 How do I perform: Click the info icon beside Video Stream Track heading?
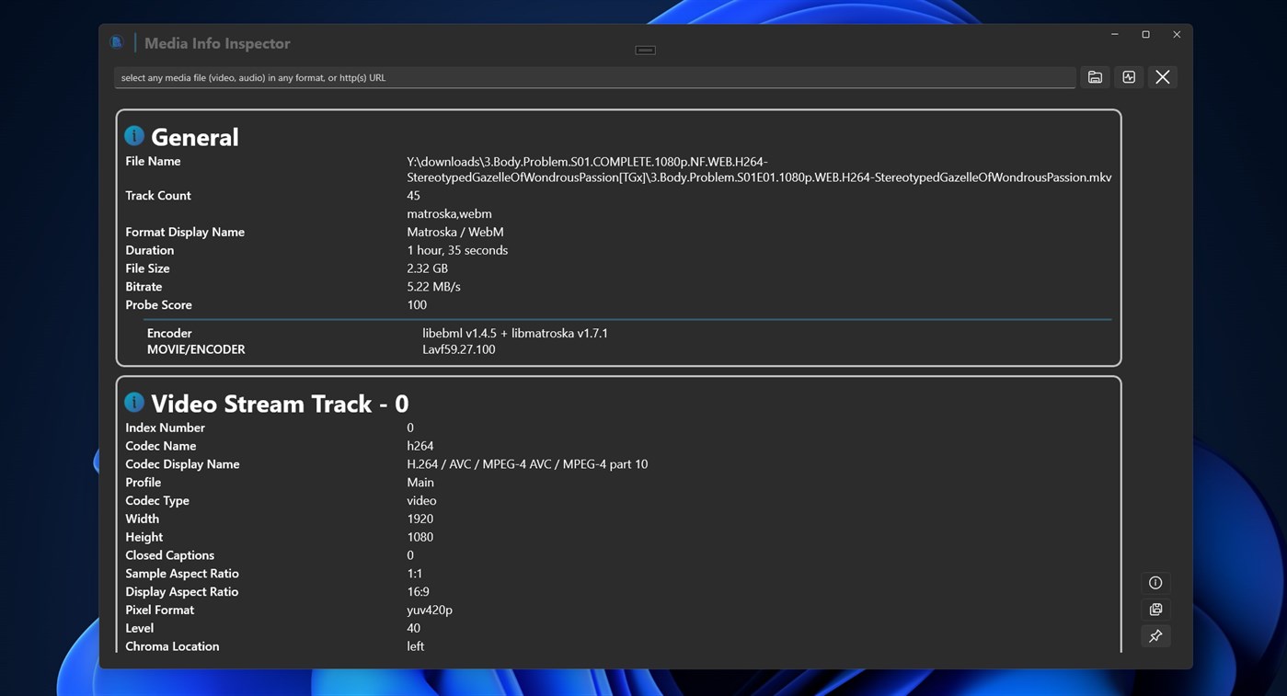133,401
